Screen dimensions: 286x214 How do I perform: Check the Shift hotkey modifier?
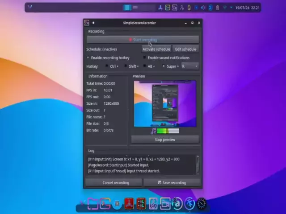(x=126, y=66)
